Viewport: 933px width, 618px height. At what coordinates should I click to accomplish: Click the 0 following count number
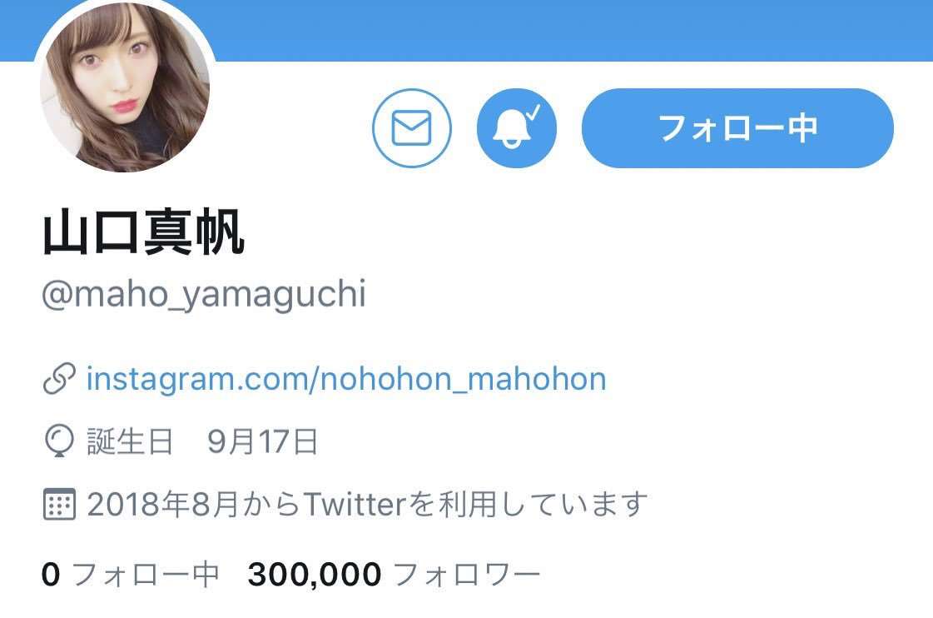(51, 575)
